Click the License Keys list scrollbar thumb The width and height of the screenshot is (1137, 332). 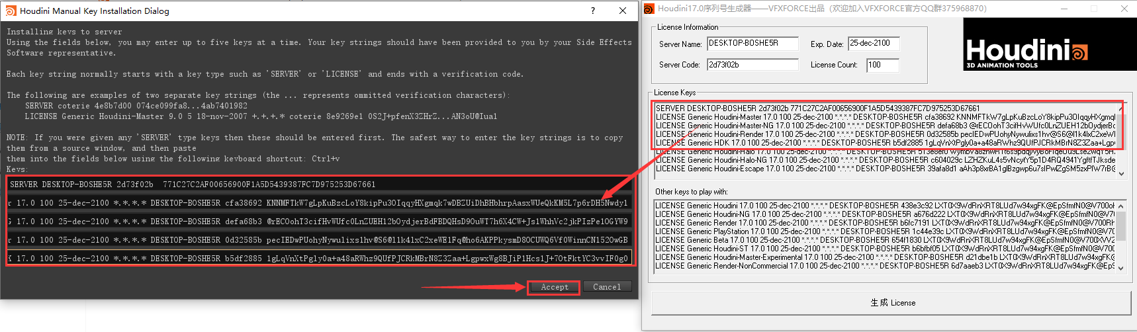point(1120,132)
